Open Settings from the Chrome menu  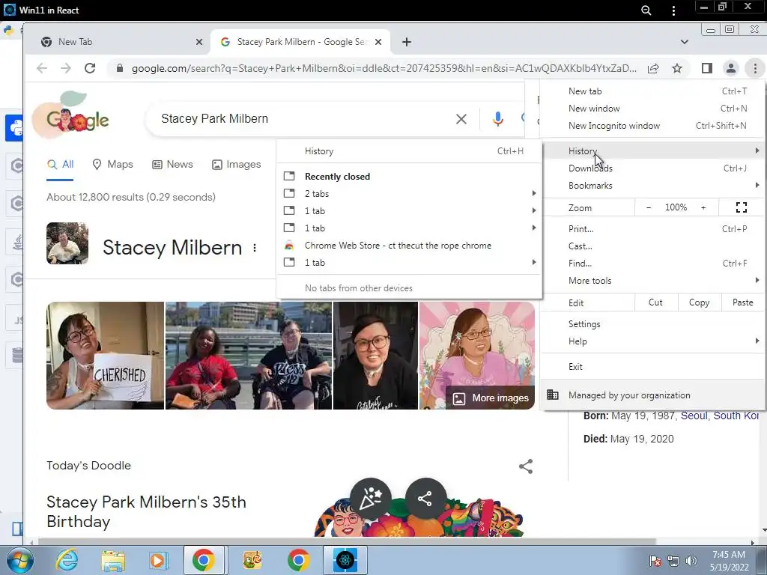pos(652,324)
